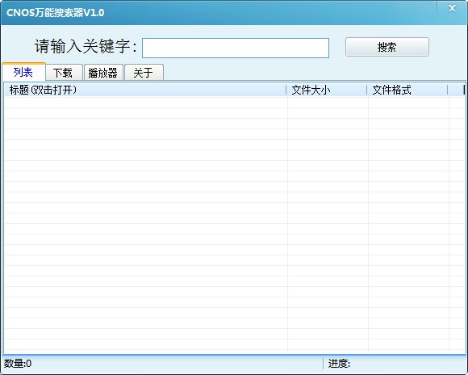Click the 数量:0 status bar panel
Image resolution: width=468 pixels, height=375 pixels.
point(163,364)
